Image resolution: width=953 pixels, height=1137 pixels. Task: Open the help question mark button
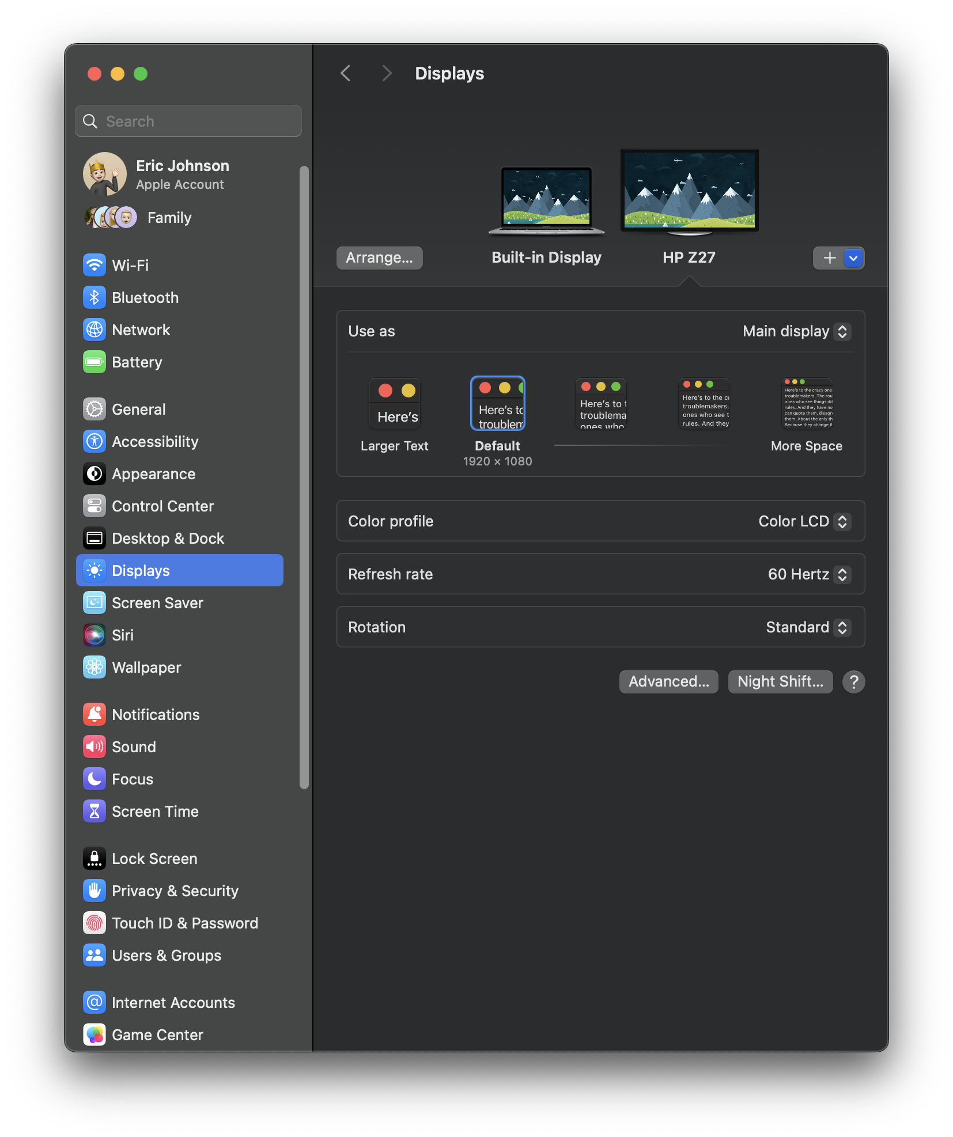point(853,682)
